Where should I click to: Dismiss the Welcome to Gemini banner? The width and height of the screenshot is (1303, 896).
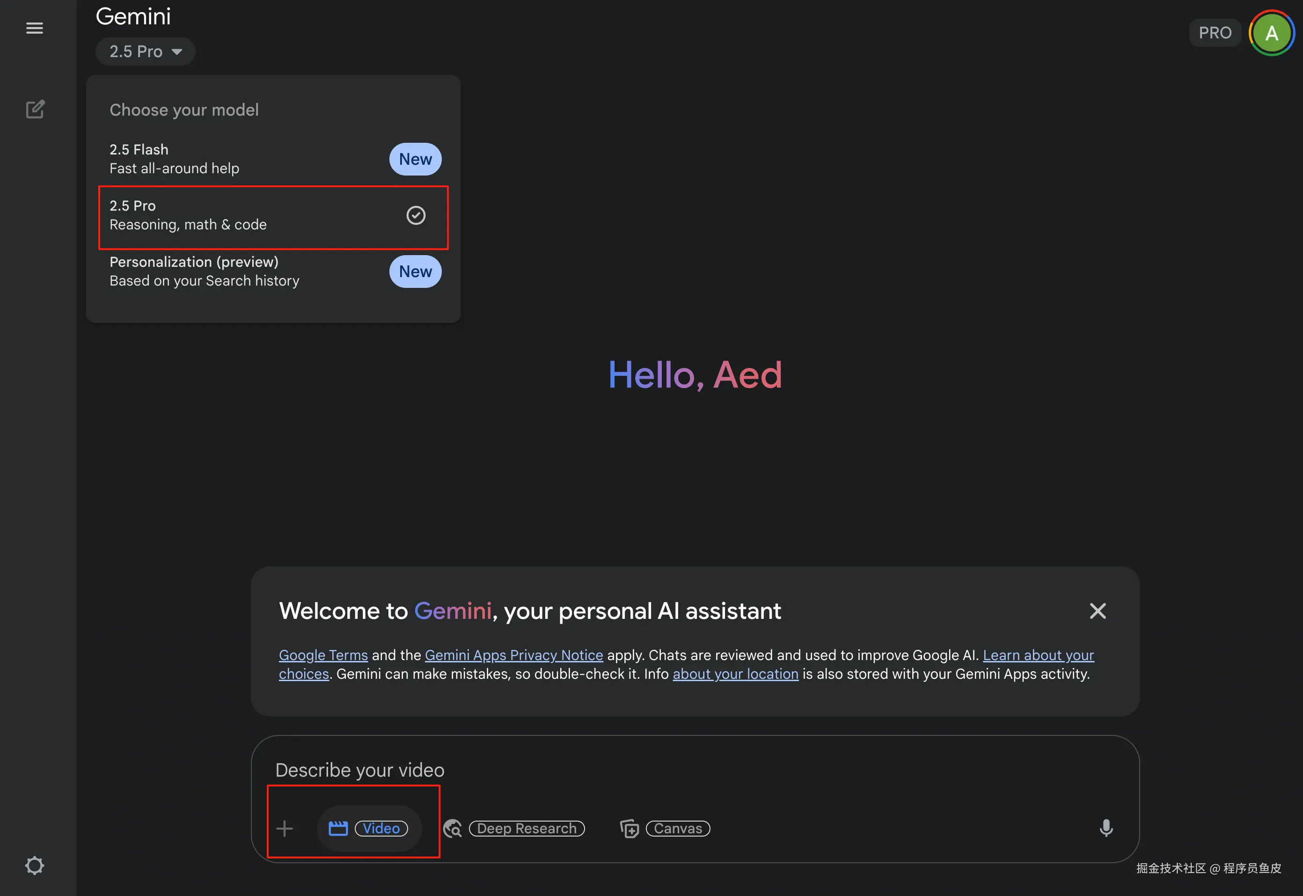click(x=1097, y=610)
